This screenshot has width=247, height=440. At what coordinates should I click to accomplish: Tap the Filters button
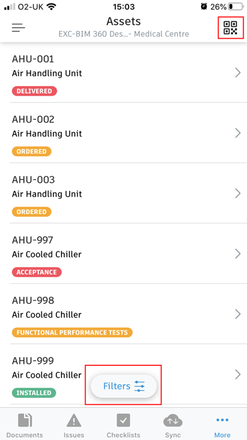[x=124, y=386]
